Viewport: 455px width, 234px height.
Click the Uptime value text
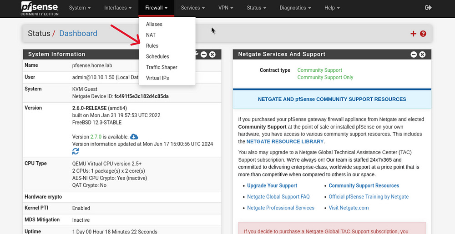click(x=115, y=231)
